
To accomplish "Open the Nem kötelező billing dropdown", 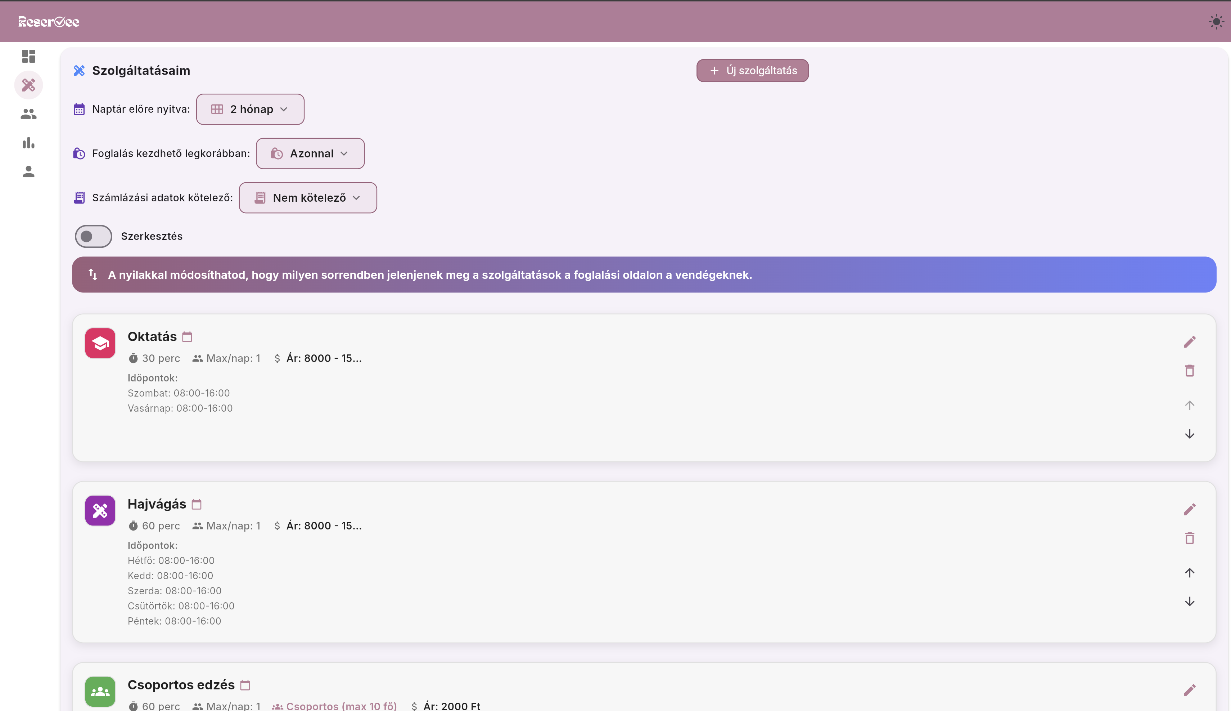I will 307,198.
